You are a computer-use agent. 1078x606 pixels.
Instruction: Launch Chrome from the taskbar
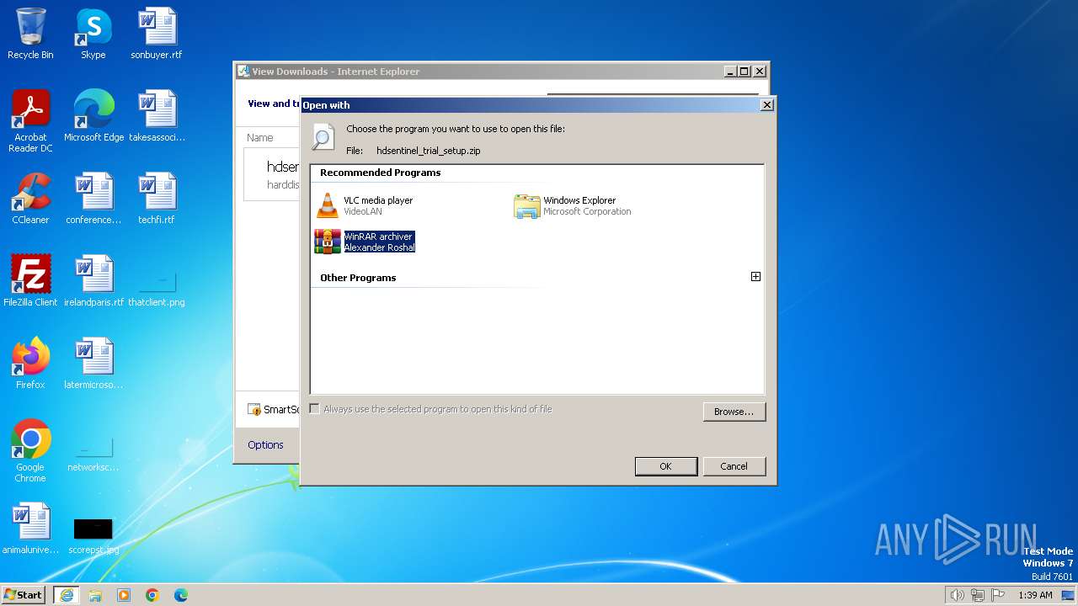click(x=152, y=595)
